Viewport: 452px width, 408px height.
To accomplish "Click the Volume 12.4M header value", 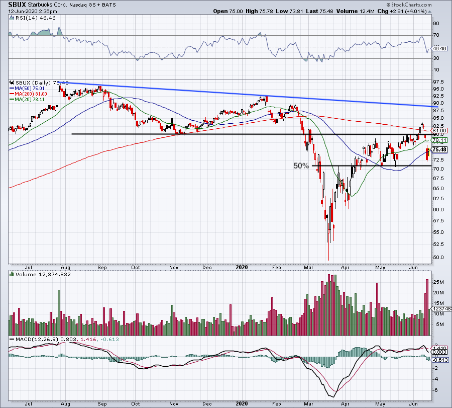I will coord(355,11).
